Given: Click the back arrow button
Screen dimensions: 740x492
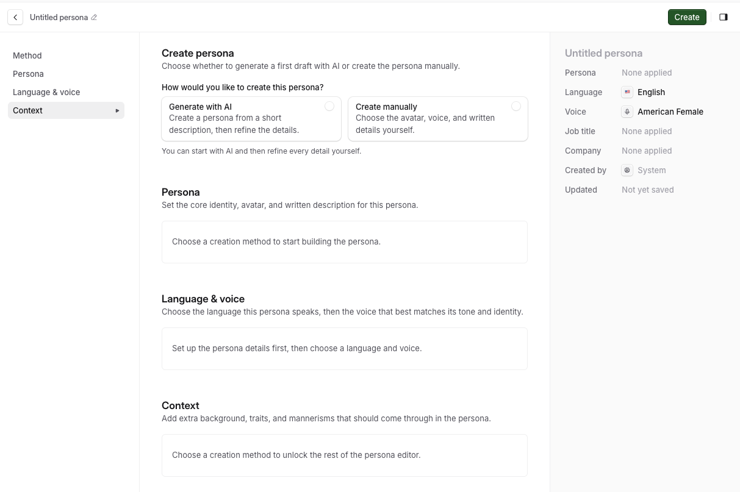Looking at the screenshot, I should point(15,17).
